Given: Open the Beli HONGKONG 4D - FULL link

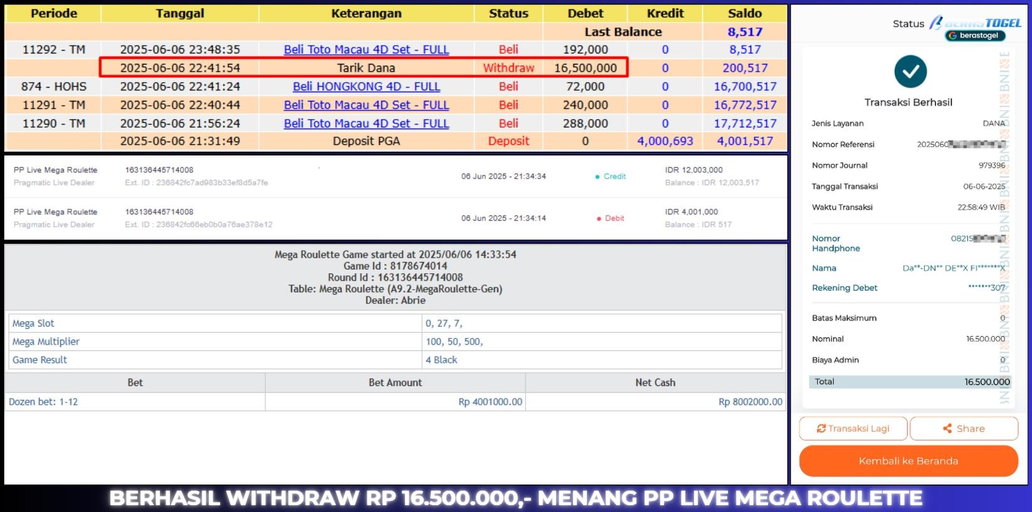Looking at the screenshot, I should pyautogui.click(x=366, y=86).
